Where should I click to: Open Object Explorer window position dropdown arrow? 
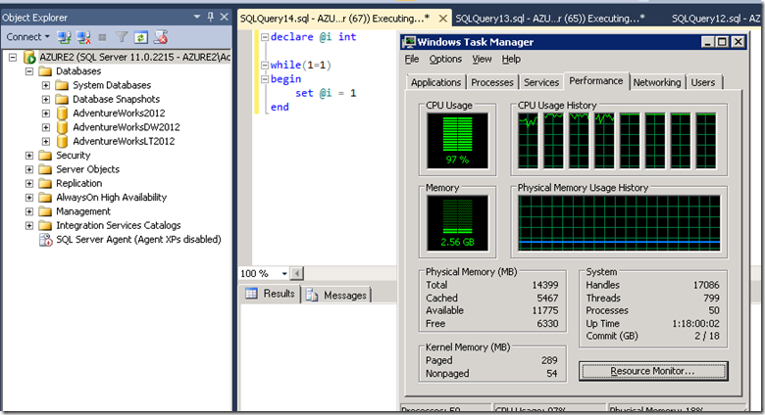point(196,17)
